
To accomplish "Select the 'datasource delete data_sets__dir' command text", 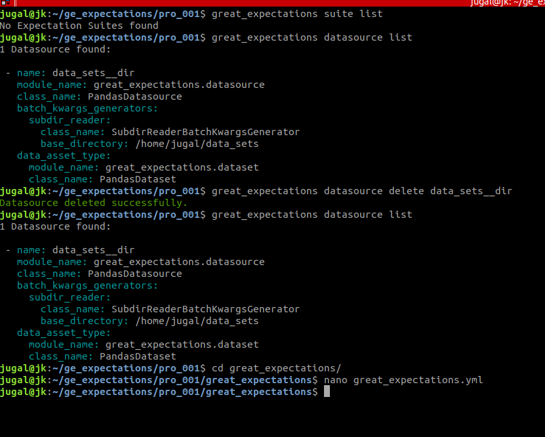I will 418,191.
